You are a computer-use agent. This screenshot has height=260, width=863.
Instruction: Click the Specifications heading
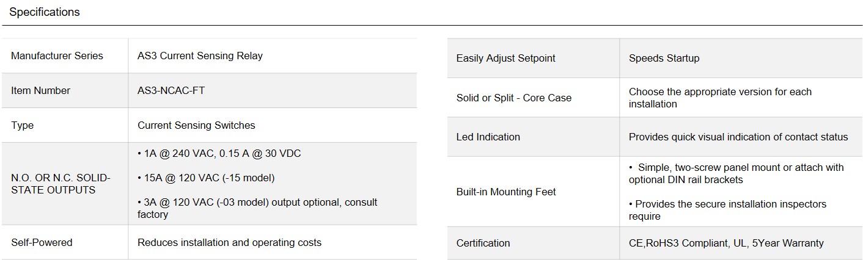(x=45, y=12)
